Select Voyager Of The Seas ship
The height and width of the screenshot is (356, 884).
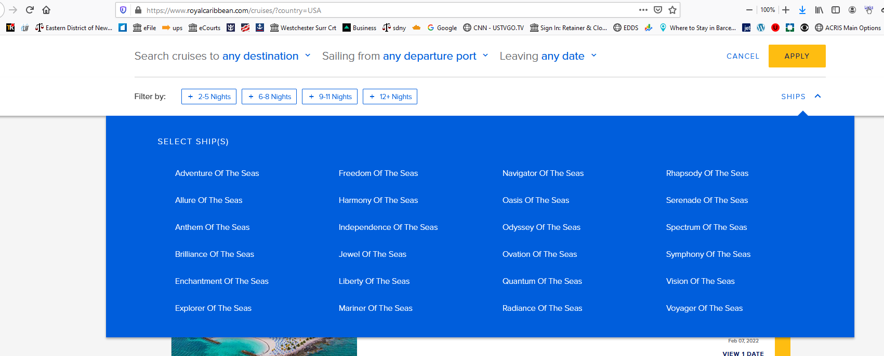point(704,308)
